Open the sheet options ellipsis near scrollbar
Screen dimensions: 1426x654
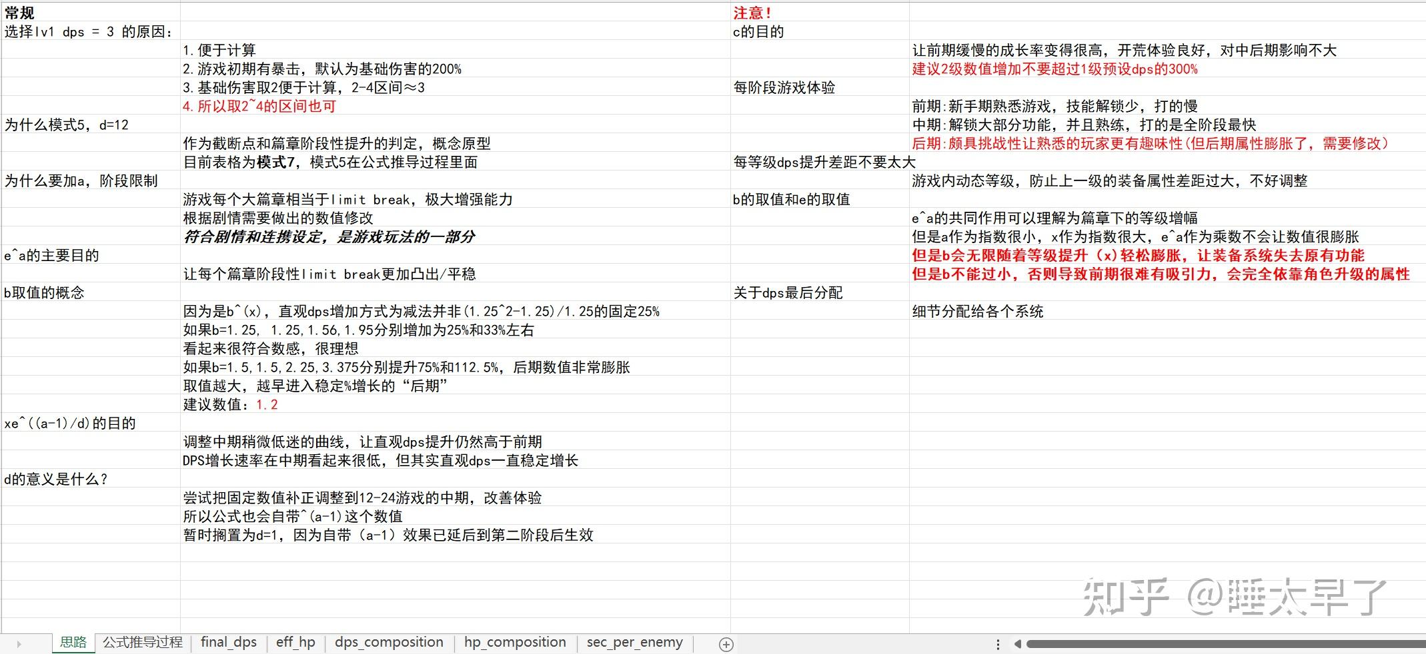pos(997,643)
